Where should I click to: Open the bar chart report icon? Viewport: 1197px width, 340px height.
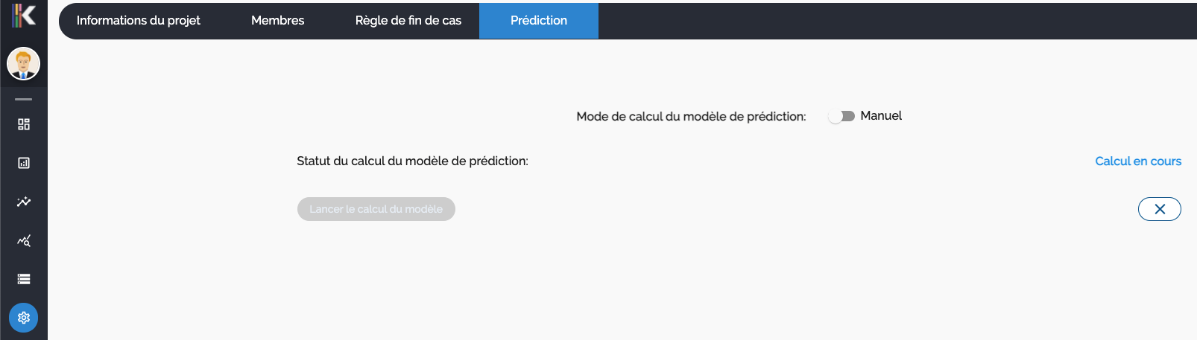tap(24, 163)
